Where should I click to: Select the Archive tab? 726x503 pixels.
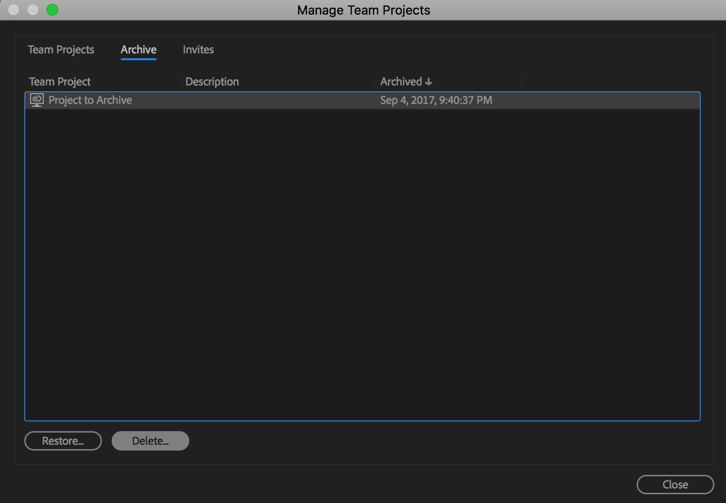point(138,49)
